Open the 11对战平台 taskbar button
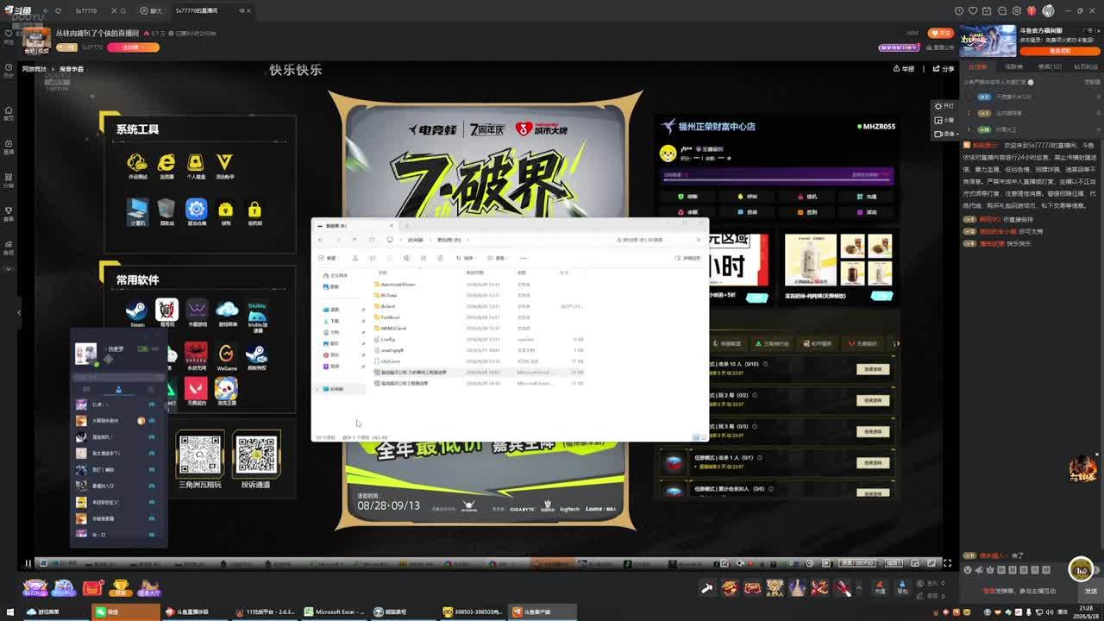 (x=266, y=612)
